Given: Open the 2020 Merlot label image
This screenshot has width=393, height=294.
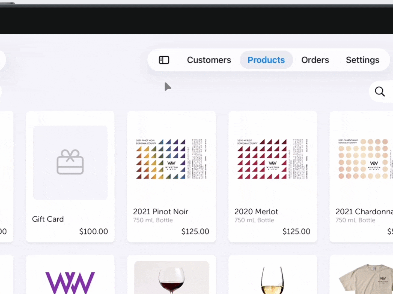Looking at the screenshot, I should (273, 159).
